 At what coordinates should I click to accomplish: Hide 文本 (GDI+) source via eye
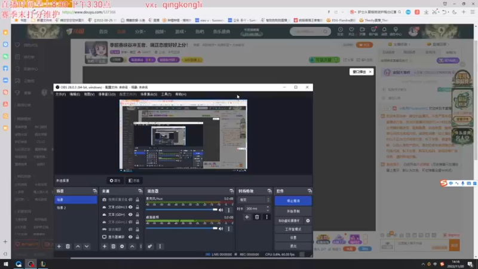pos(130,215)
